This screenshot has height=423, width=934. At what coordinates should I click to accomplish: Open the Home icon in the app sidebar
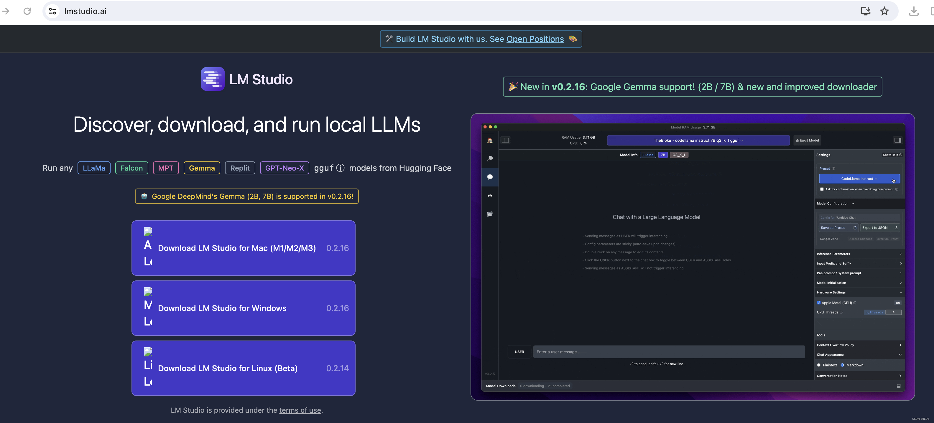(x=490, y=141)
